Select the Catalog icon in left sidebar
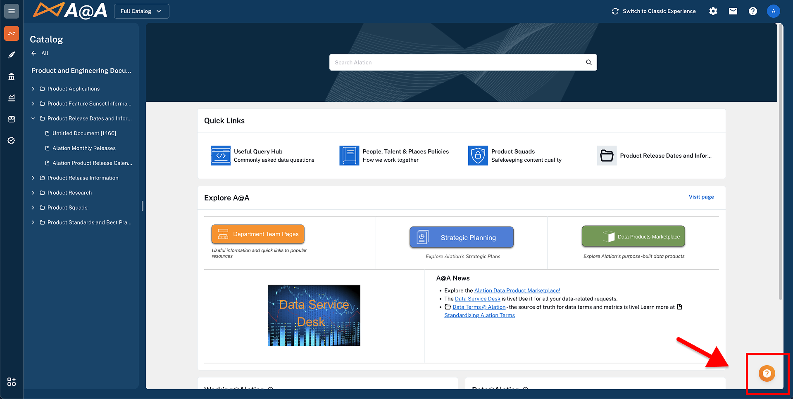Screen dimensions: 793x399 12,33
